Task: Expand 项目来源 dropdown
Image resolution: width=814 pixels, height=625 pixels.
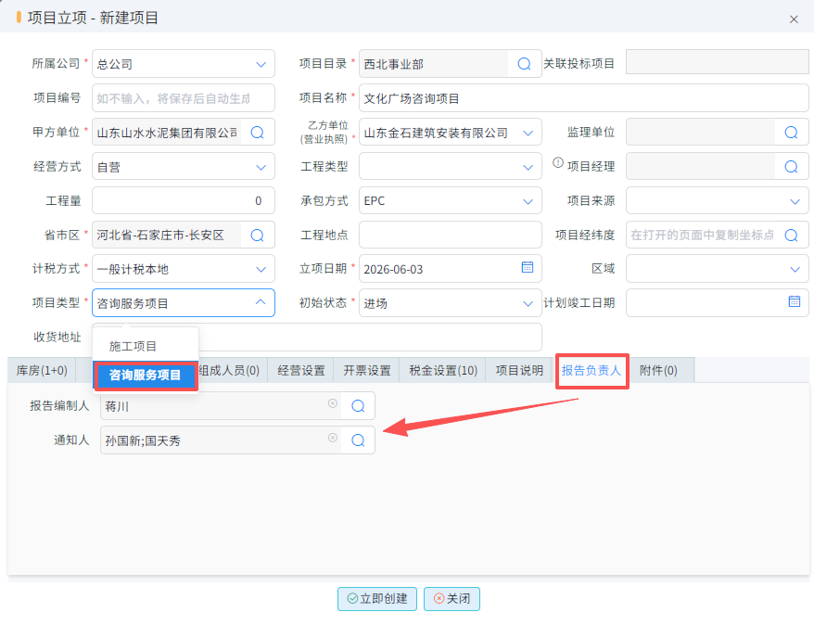Action: point(795,201)
